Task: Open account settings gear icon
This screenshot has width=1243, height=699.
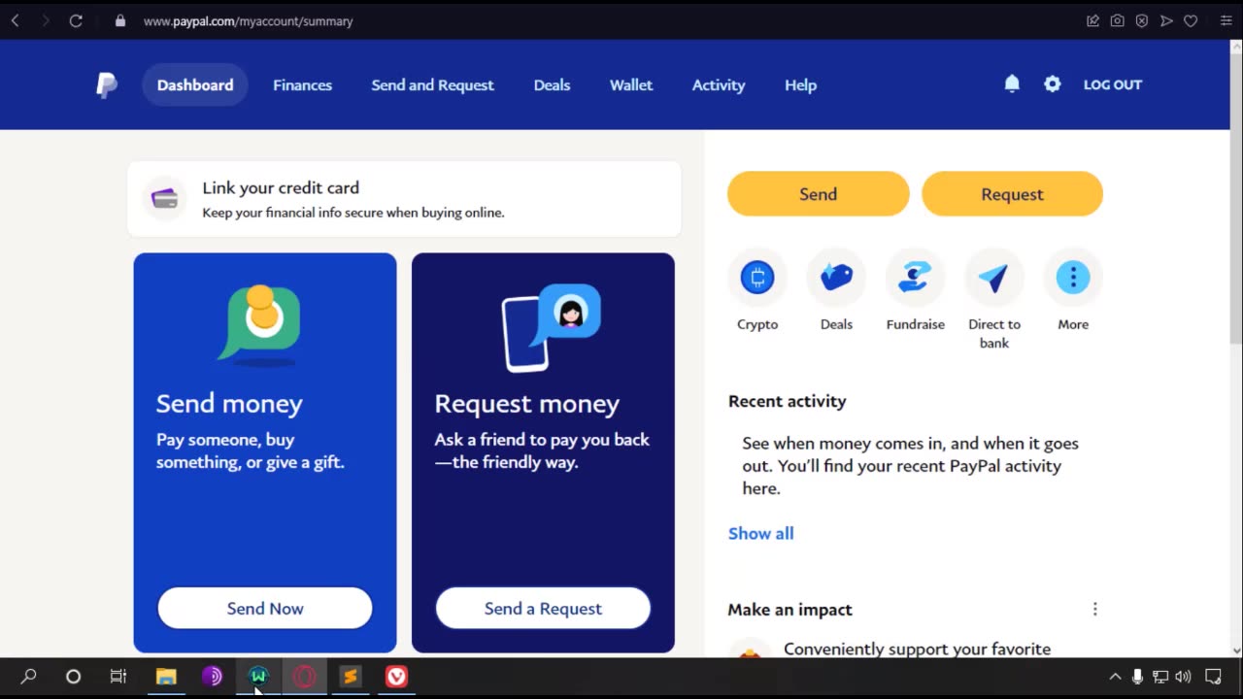Action: pyautogui.click(x=1053, y=84)
